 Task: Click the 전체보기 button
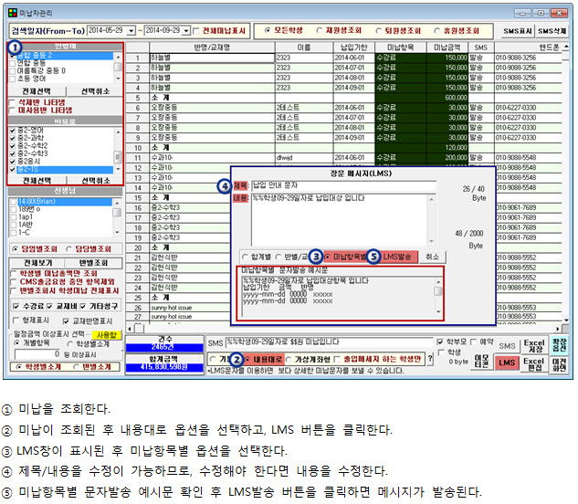(x=37, y=263)
